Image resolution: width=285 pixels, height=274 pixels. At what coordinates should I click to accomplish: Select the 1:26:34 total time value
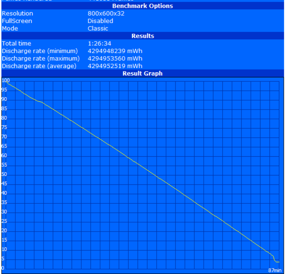(99, 43)
